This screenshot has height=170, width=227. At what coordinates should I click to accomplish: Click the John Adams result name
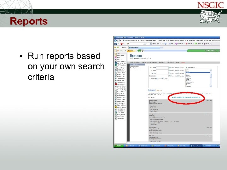coord(153,136)
